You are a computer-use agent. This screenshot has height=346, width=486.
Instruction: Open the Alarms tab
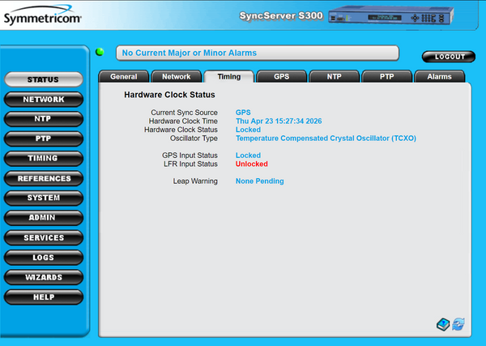click(x=439, y=76)
